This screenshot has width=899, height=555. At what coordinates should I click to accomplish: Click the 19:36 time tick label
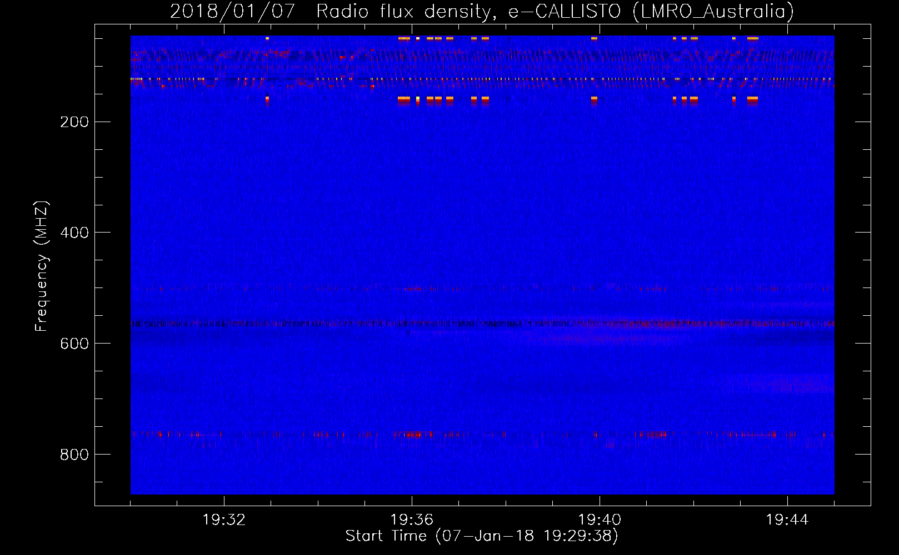pyautogui.click(x=412, y=520)
